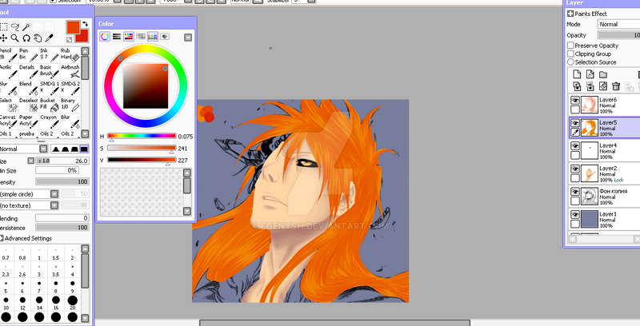Choose the Pen Bic brush
Screen dimensions: 640x326
point(28,55)
